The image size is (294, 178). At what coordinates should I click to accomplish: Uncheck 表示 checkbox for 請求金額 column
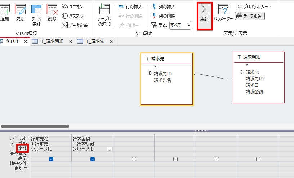click(x=93, y=159)
